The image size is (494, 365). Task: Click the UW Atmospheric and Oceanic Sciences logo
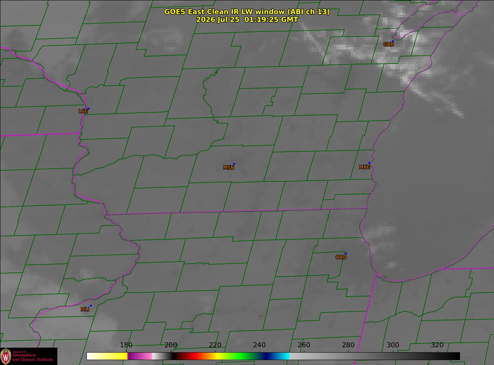pyautogui.click(x=28, y=356)
